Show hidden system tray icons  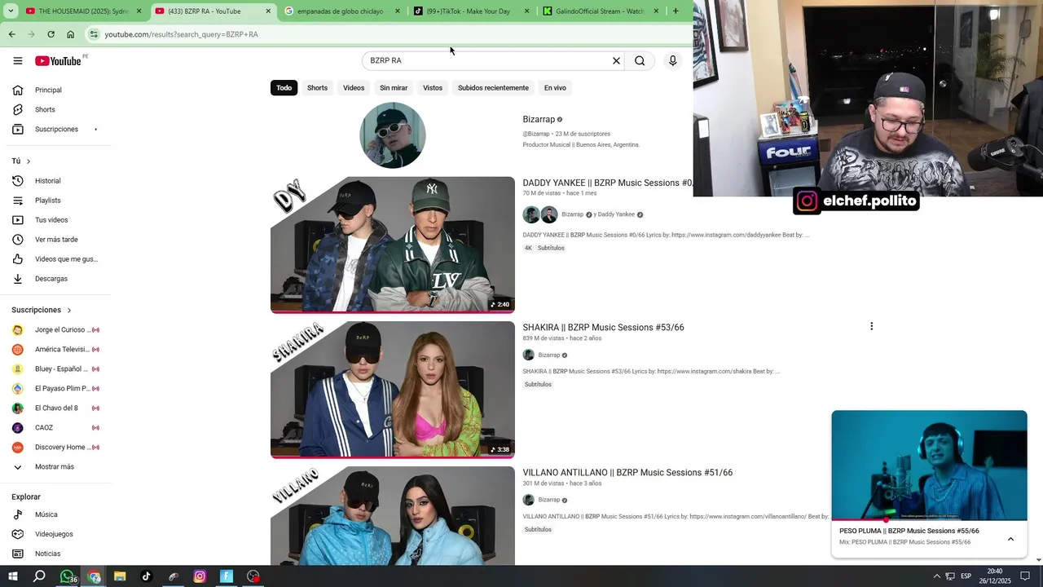coord(936,576)
